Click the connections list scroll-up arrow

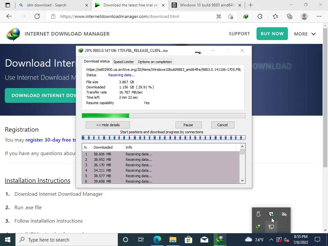242,147
